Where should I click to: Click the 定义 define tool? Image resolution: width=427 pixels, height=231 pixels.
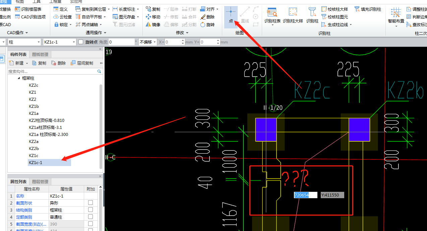[61, 9]
